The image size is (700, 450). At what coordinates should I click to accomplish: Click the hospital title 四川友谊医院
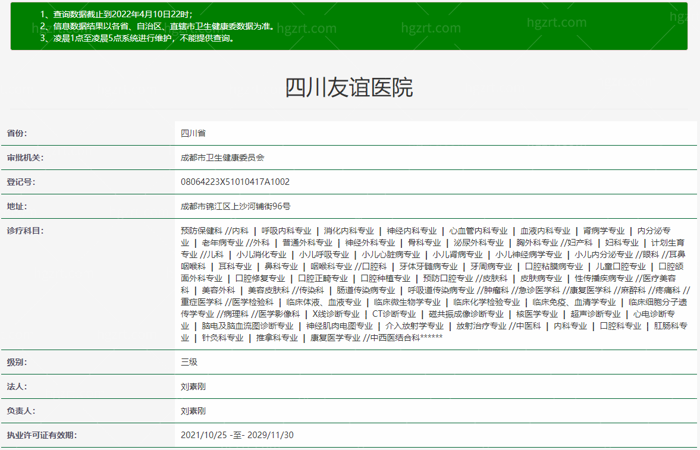point(349,87)
